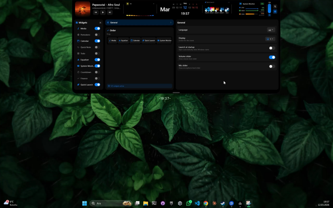Screen dimensions: 333x208
Task: Click the island bottom drag handle
Action: (176, 93)
